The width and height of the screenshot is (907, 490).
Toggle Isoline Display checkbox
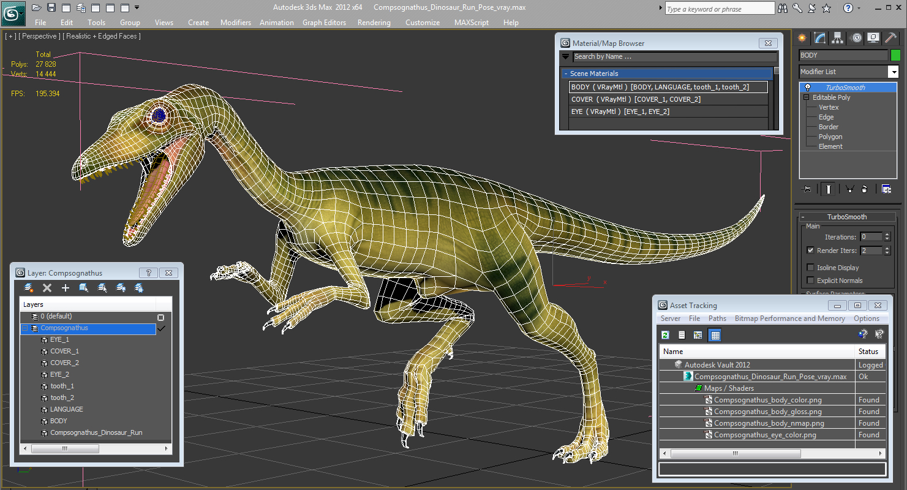pyautogui.click(x=811, y=268)
